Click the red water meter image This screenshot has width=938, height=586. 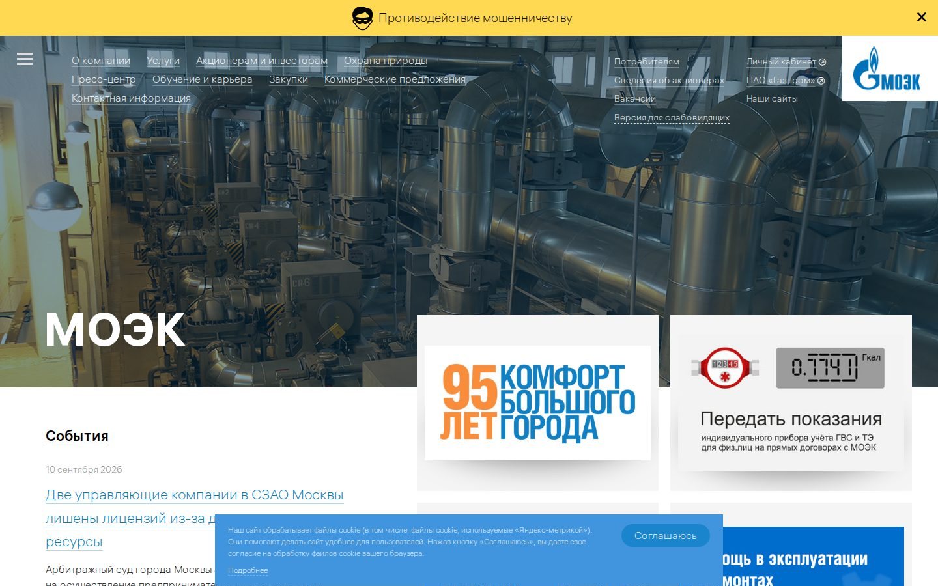point(724,368)
